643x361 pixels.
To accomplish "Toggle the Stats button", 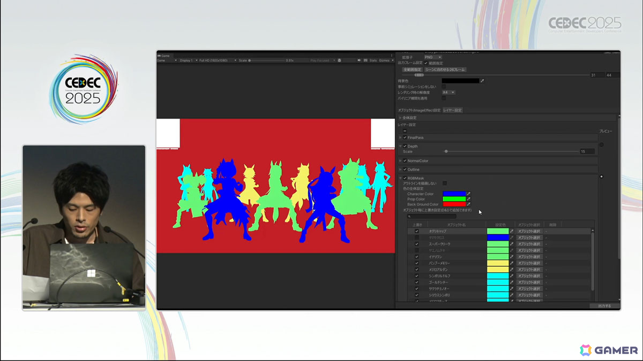I will coord(373,60).
